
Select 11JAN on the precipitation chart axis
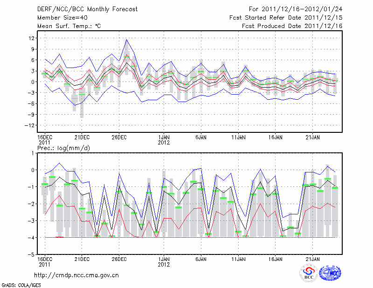pyautogui.click(x=238, y=259)
